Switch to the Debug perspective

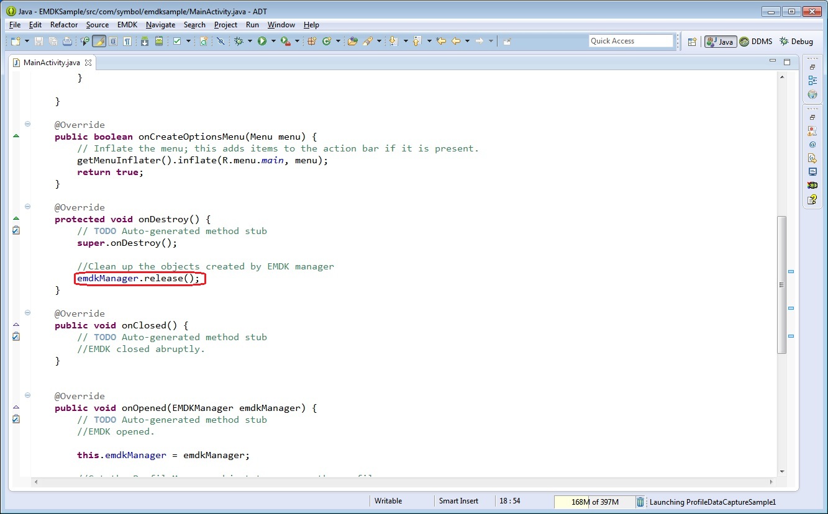tap(796, 42)
